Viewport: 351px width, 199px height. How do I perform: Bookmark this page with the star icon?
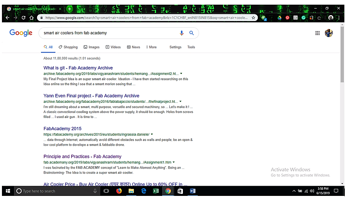click(x=253, y=18)
